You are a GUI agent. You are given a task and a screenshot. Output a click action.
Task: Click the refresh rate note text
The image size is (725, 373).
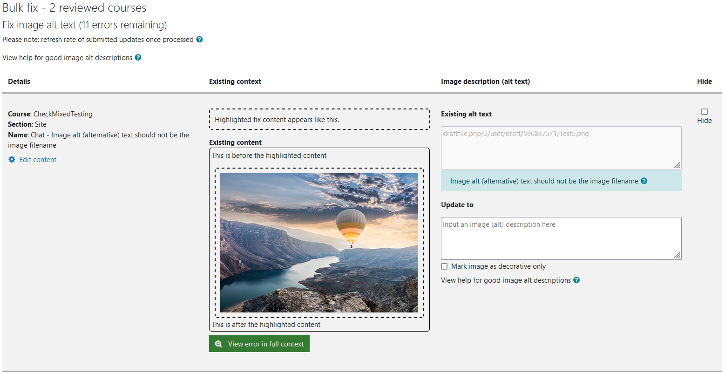click(x=98, y=40)
